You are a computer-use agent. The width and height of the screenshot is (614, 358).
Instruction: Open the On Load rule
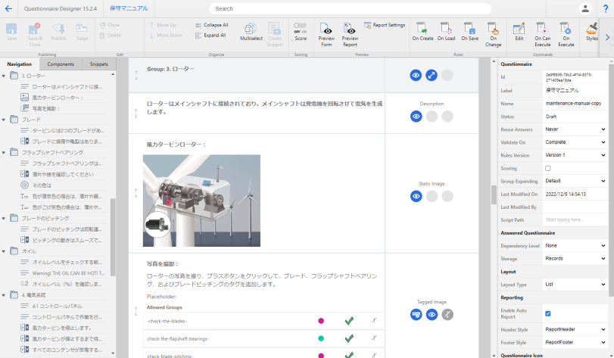coord(445,28)
